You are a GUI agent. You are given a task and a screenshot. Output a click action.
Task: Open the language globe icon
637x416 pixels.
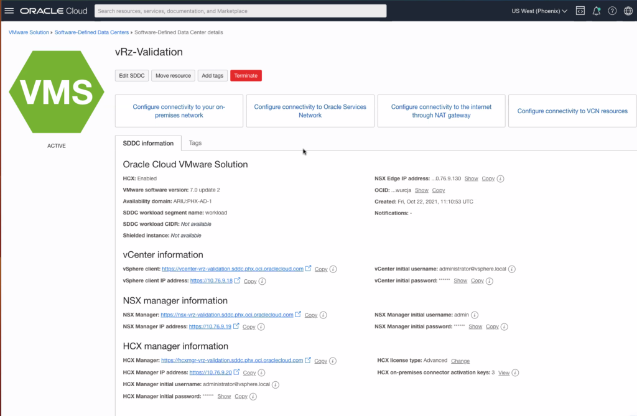[x=628, y=11]
